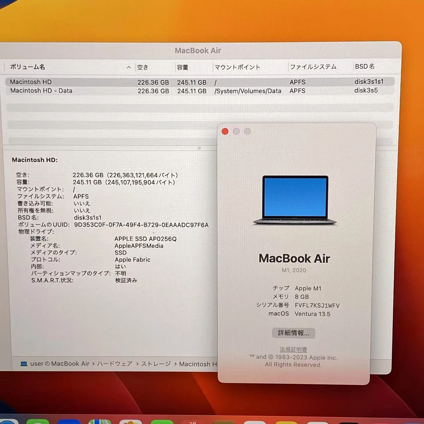Click the 空き column header

143,67
